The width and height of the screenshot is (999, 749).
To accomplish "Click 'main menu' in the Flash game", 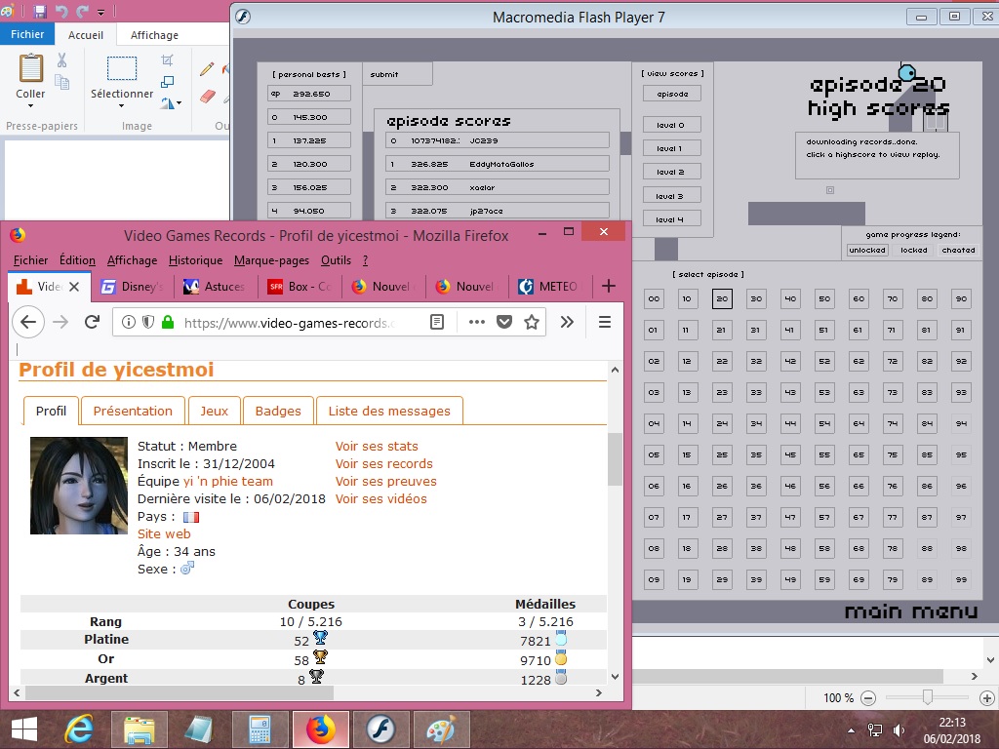I will [910, 611].
